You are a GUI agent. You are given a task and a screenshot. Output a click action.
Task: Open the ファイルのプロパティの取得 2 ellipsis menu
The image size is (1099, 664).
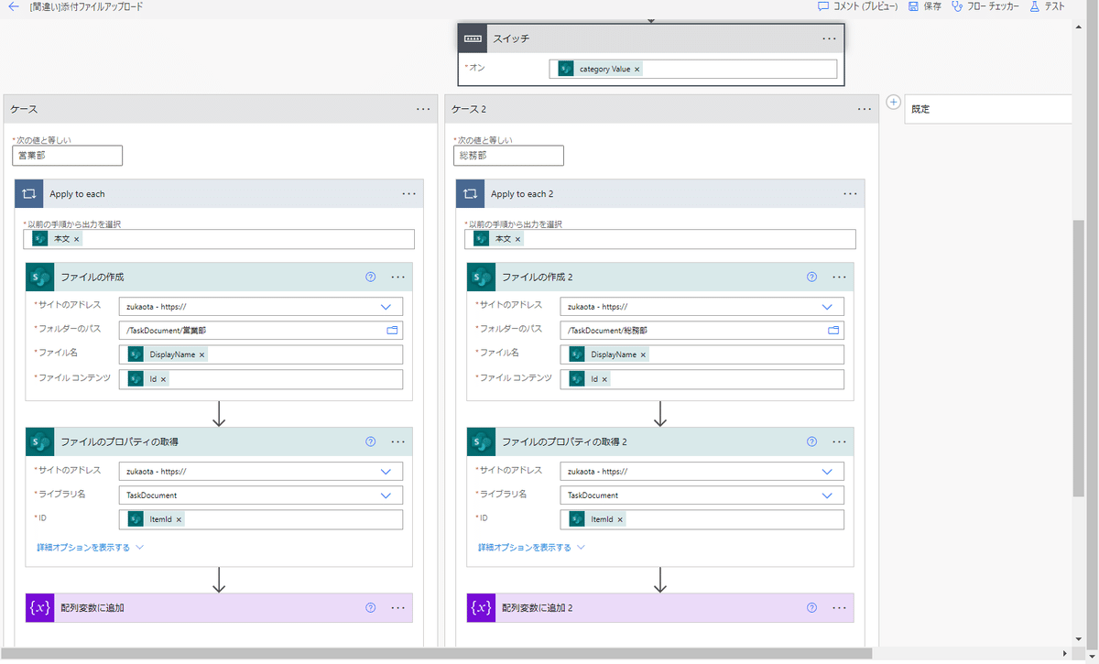[x=839, y=441]
